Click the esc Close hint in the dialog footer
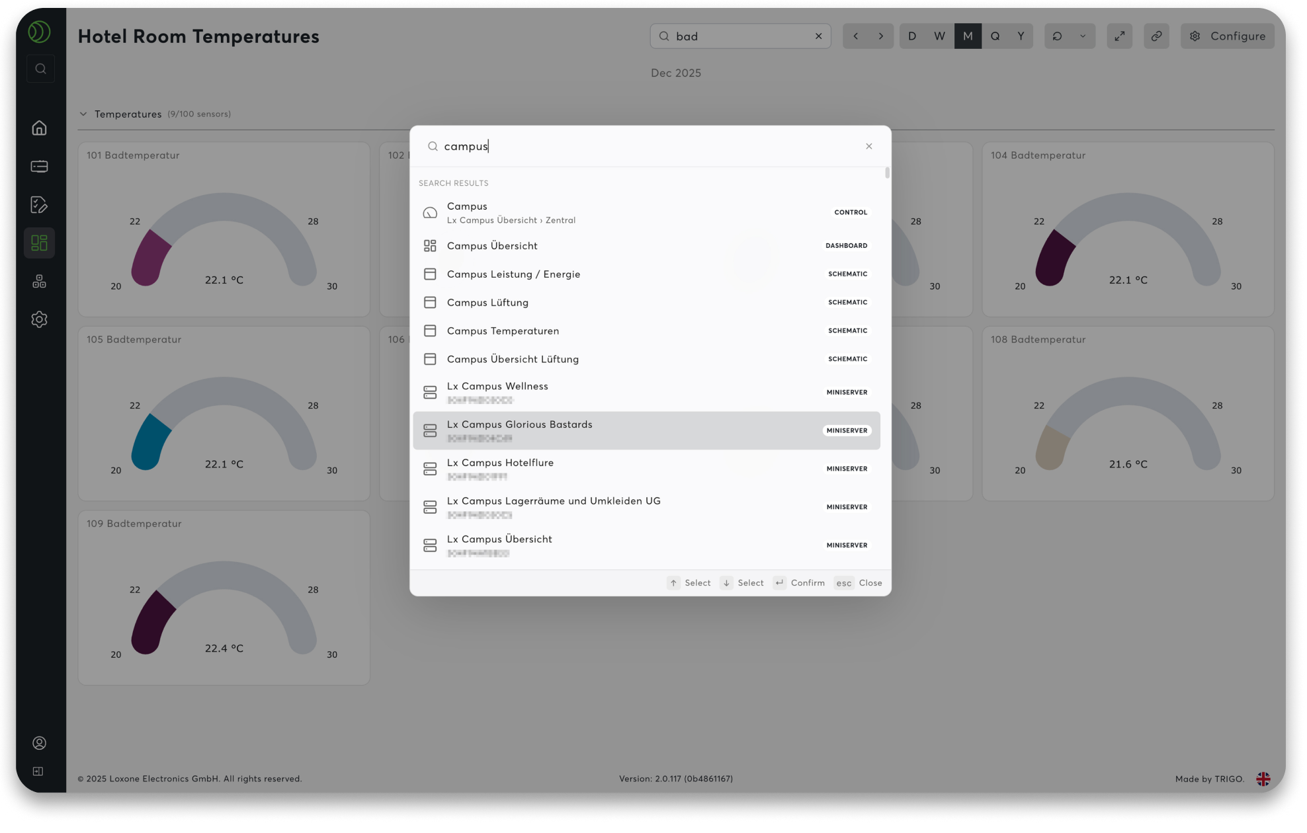This screenshot has width=1307, height=833. [x=859, y=583]
